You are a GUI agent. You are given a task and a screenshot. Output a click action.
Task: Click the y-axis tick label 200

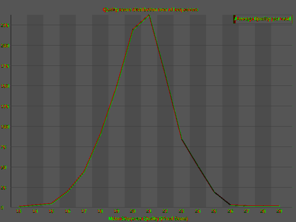[5, 46]
